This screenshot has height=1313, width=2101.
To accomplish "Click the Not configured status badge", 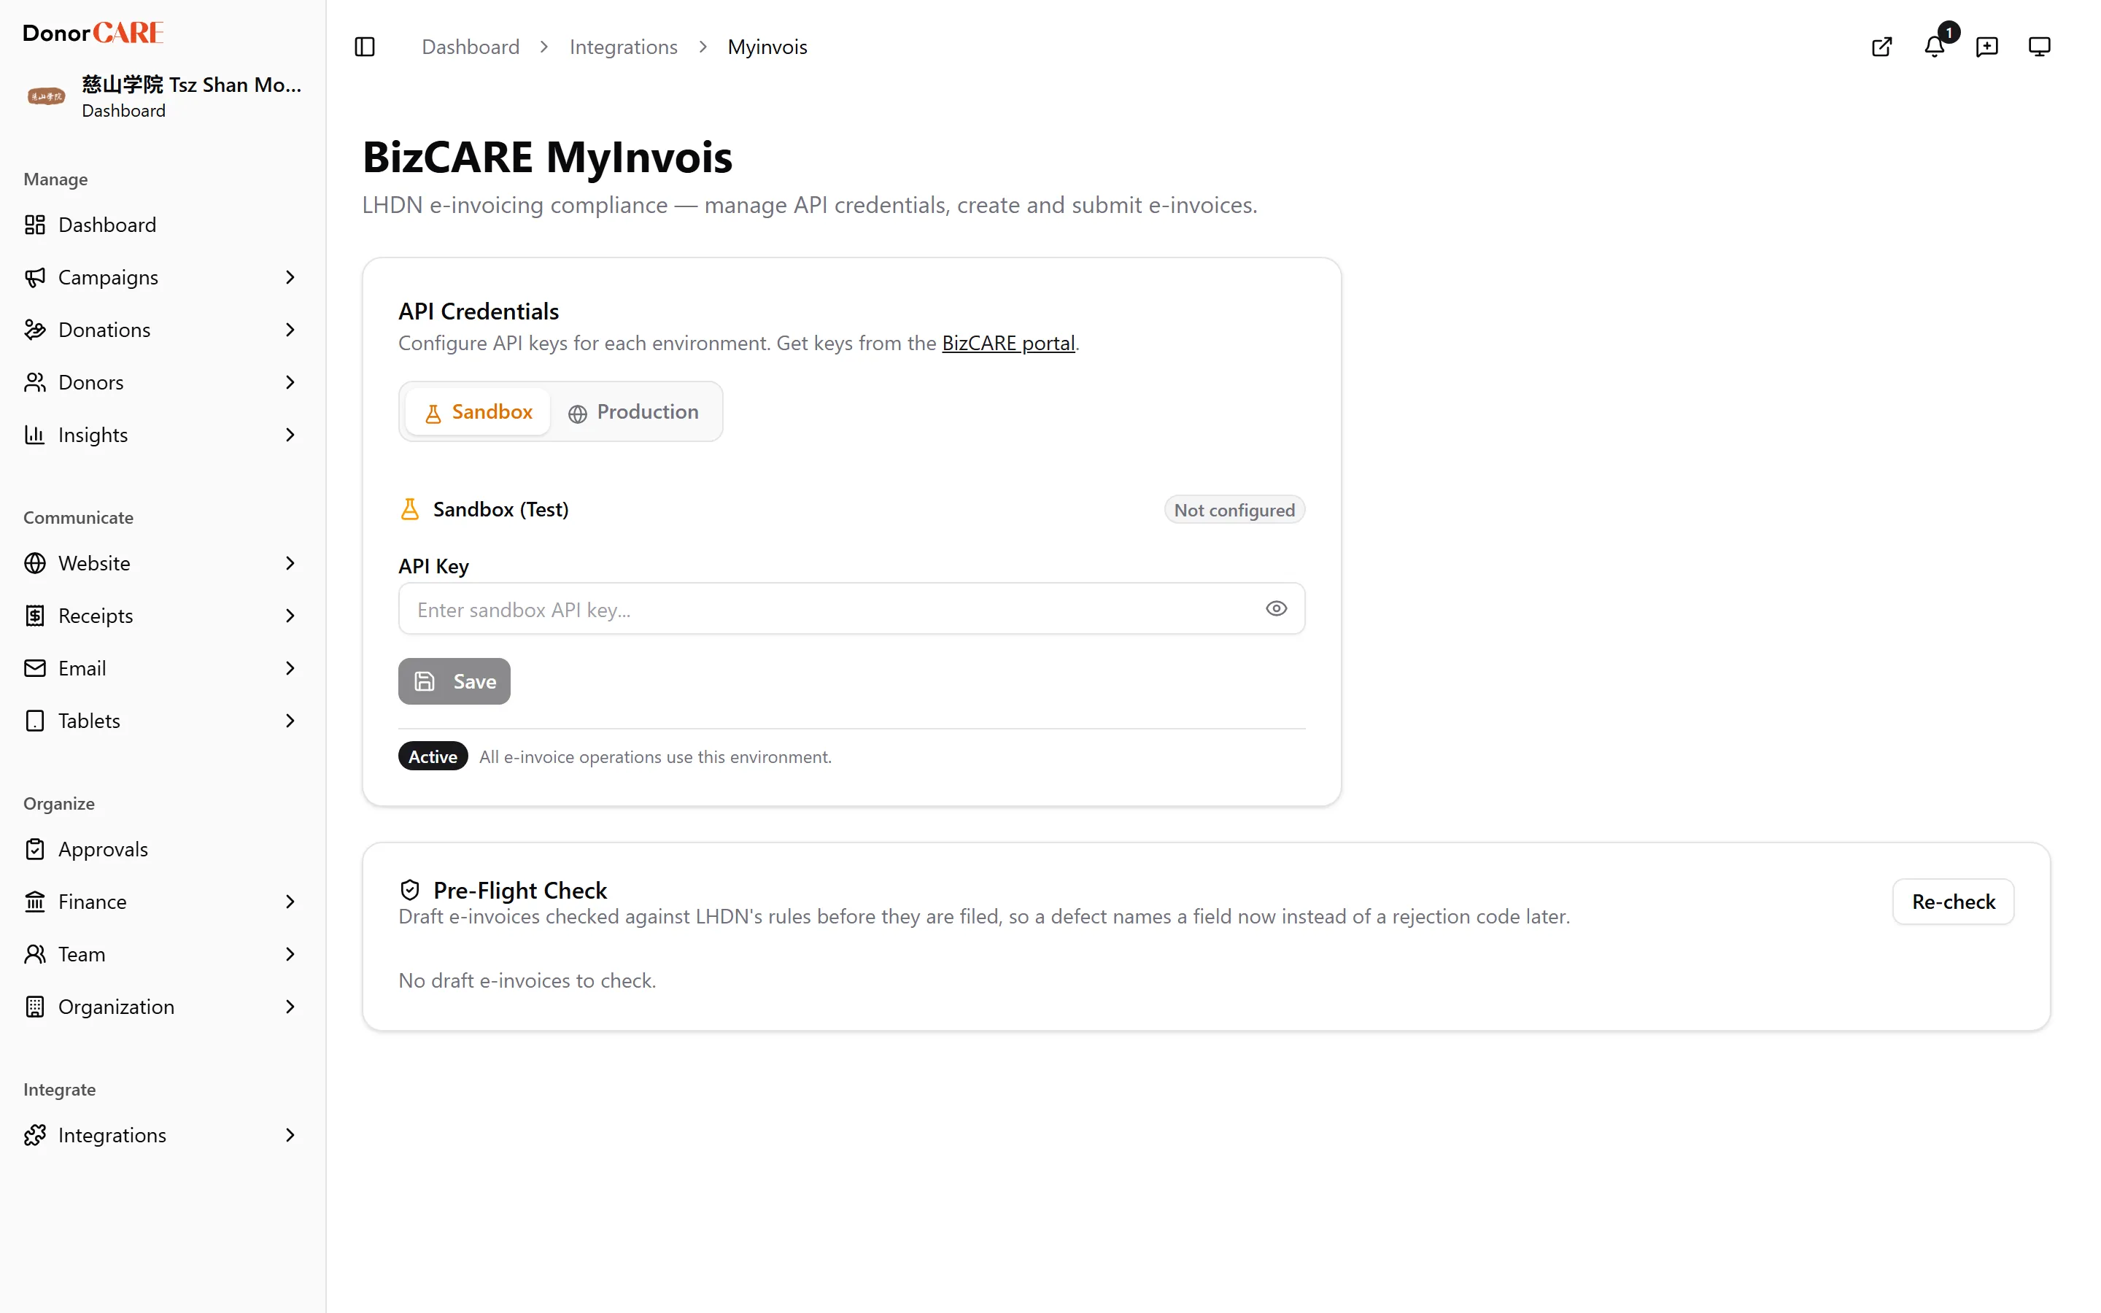I will coord(1234,510).
